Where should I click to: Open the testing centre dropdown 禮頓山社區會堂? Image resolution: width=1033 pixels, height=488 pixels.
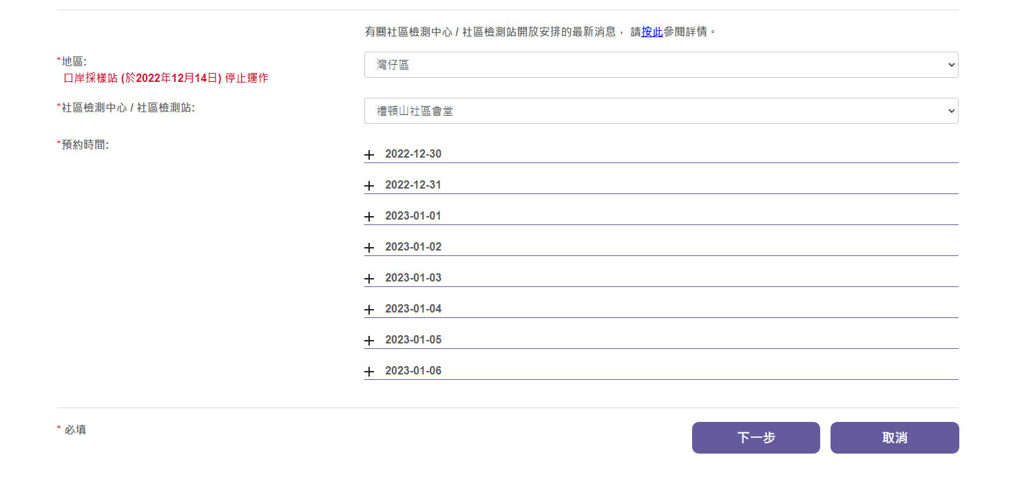coord(661,111)
